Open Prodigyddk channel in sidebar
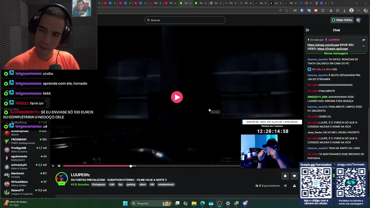Screen dimensions: 370x208 tap(25, 150)
